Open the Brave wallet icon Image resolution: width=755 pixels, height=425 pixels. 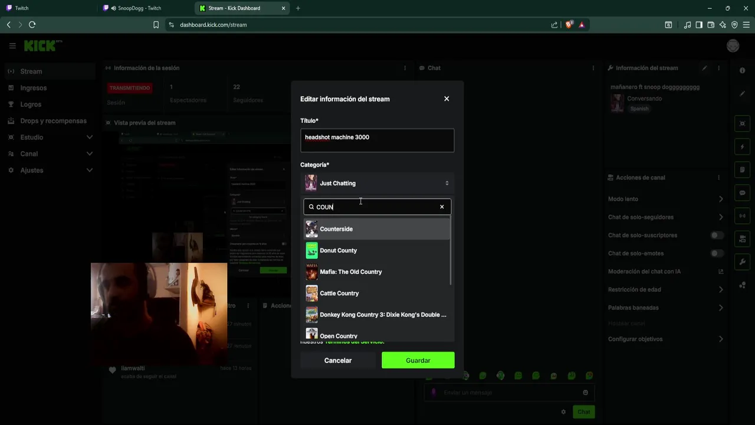[x=711, y=25]
